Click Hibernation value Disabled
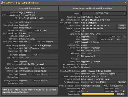This screenshot has height=97, width=128. point(23,55)
